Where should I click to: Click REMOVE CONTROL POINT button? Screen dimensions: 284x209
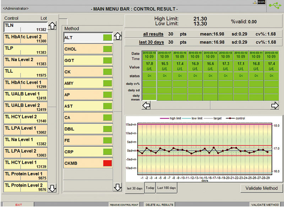click(124, 205)
